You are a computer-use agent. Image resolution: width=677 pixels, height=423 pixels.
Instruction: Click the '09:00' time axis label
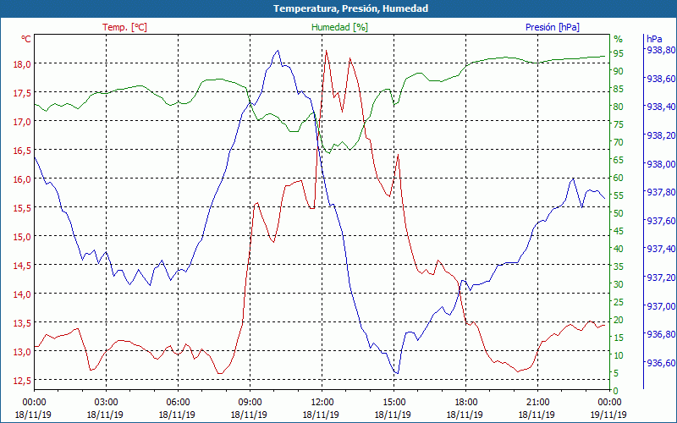[x=250, y=403]
